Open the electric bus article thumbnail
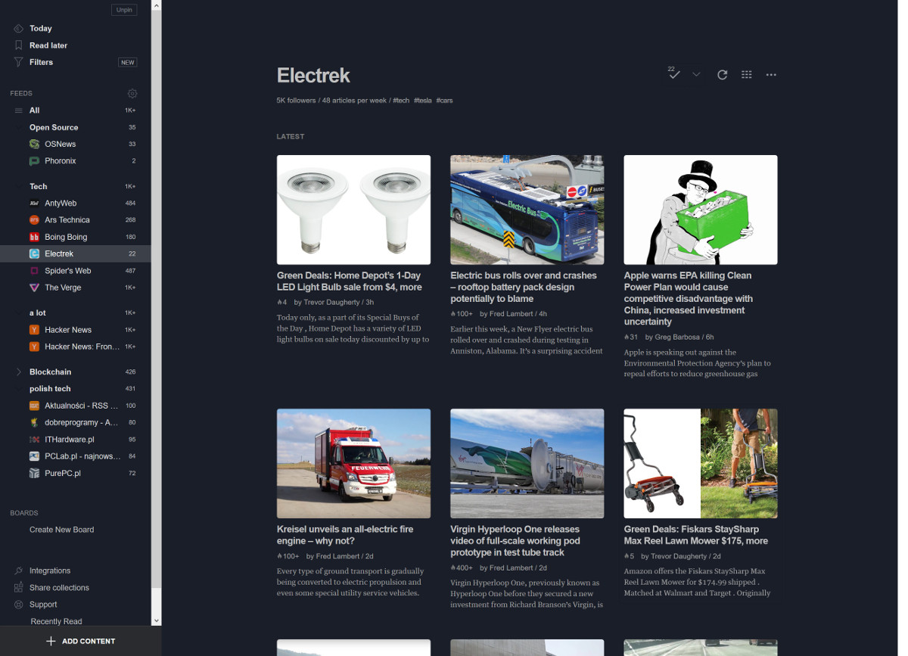 tap(527, 210)
